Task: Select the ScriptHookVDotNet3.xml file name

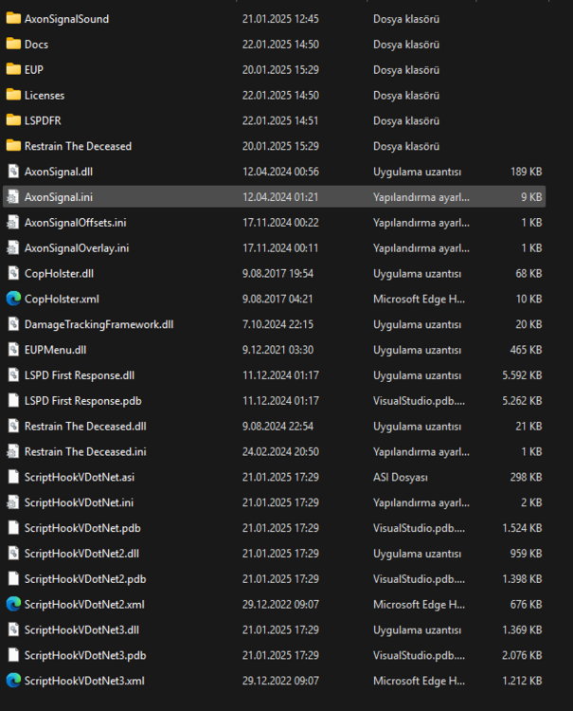Action: coord(84,681)
